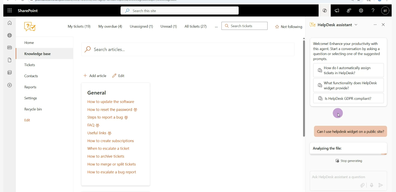
Task: Open the Help question mark icon
Action: click(x=373, y=11)
